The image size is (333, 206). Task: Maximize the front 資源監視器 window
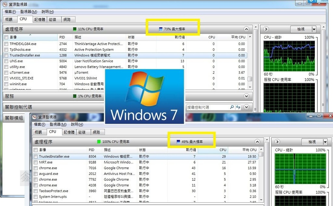319,116
